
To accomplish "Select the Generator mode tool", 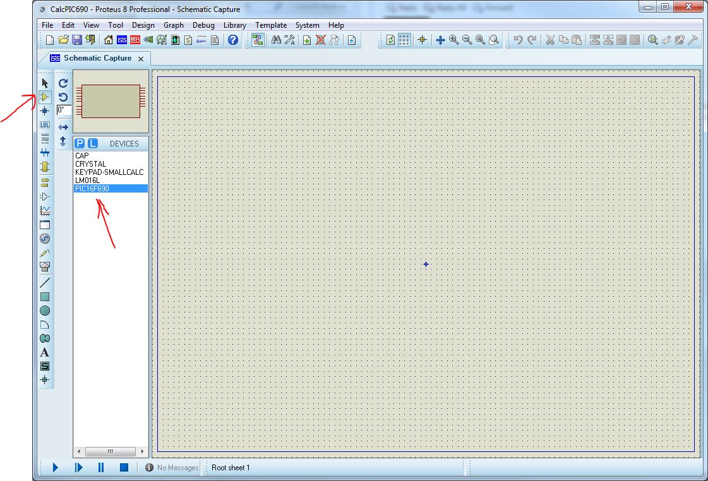I will (x=45, y=238).
